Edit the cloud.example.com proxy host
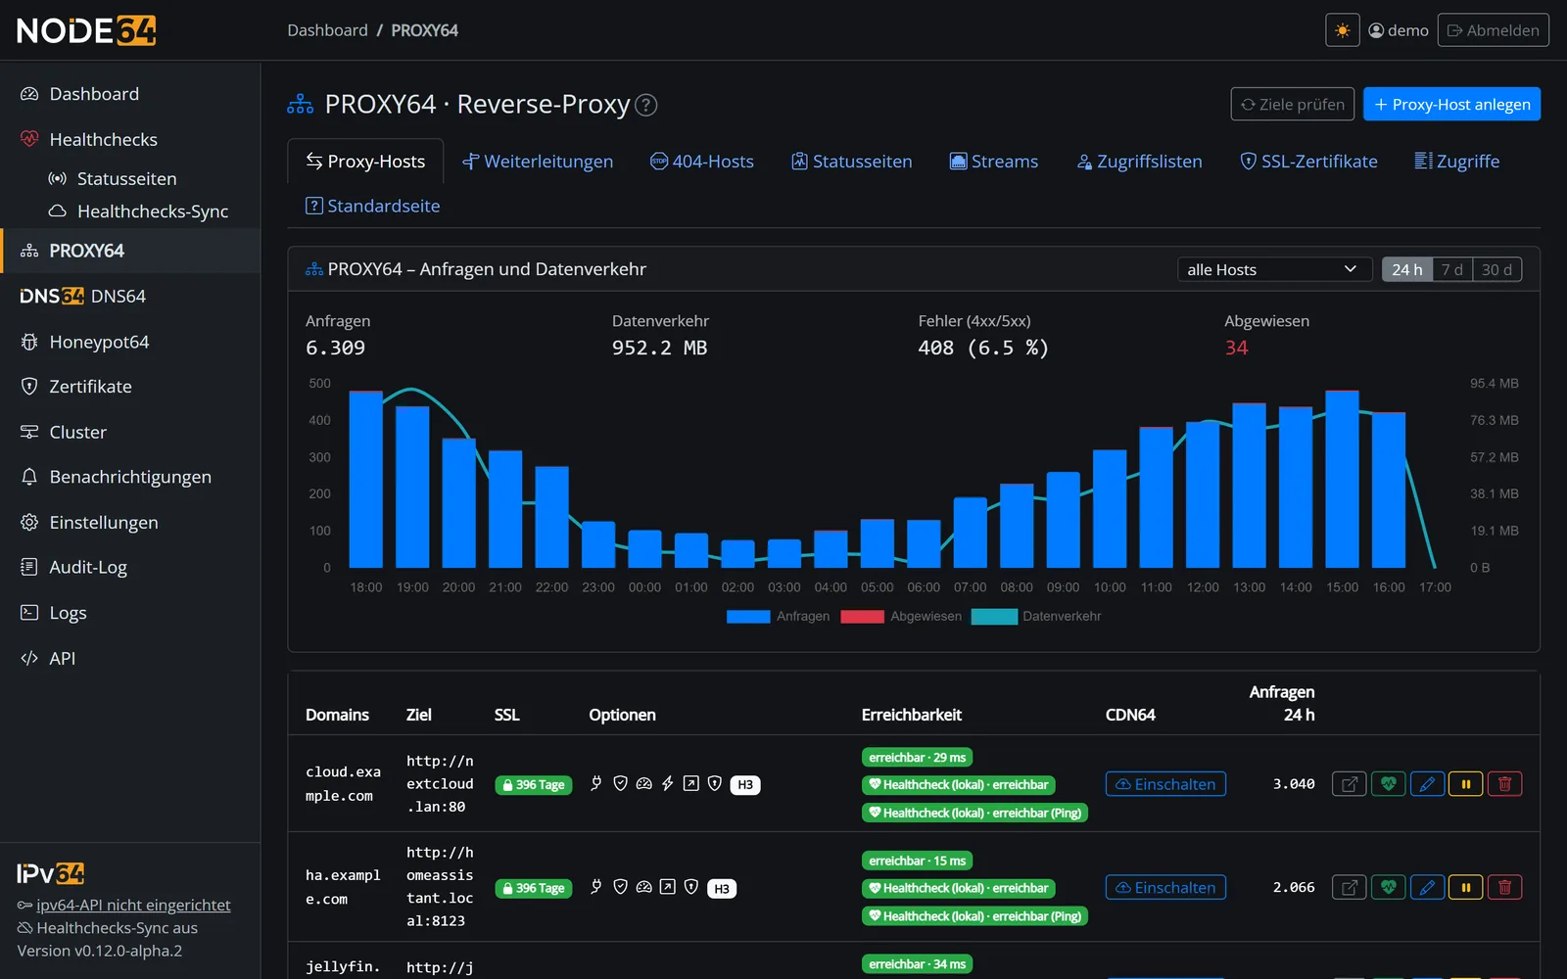 coord(1427,784)
